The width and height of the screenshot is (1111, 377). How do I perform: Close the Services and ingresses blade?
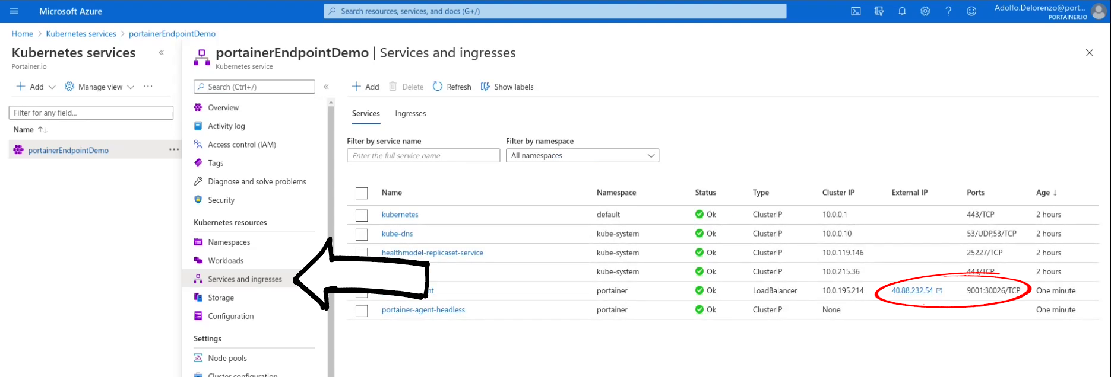[1090, 53]
